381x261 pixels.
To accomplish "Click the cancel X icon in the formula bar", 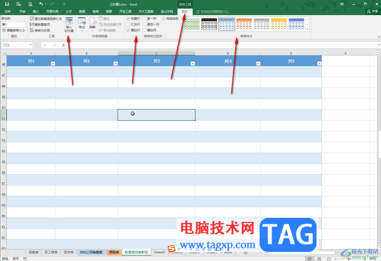I will click(x=45, y=45).
